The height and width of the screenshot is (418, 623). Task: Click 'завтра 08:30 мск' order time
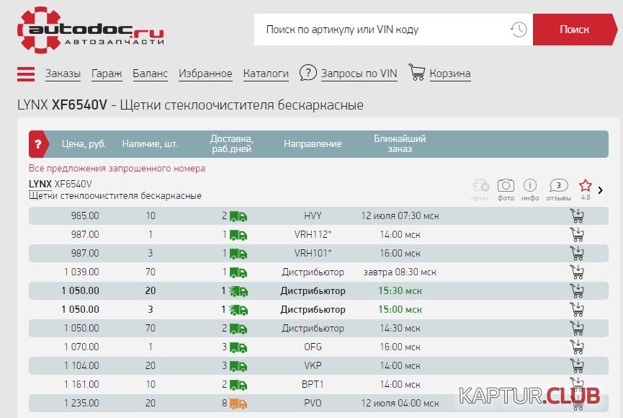tap(400, 272)
